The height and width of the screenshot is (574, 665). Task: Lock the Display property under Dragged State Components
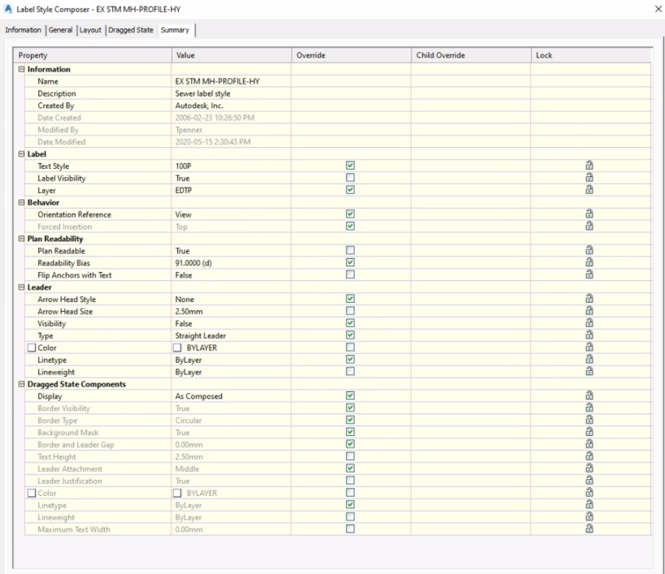[589, 396]
